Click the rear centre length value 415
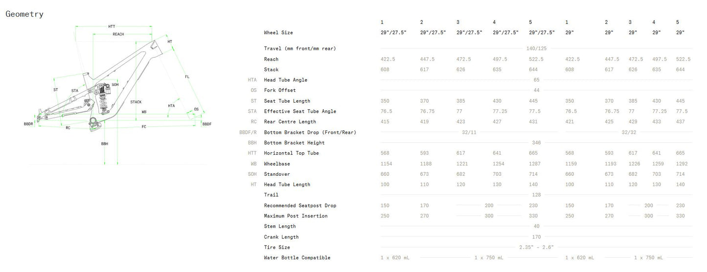Screen dimensions: 707x272 click(385, 122)
